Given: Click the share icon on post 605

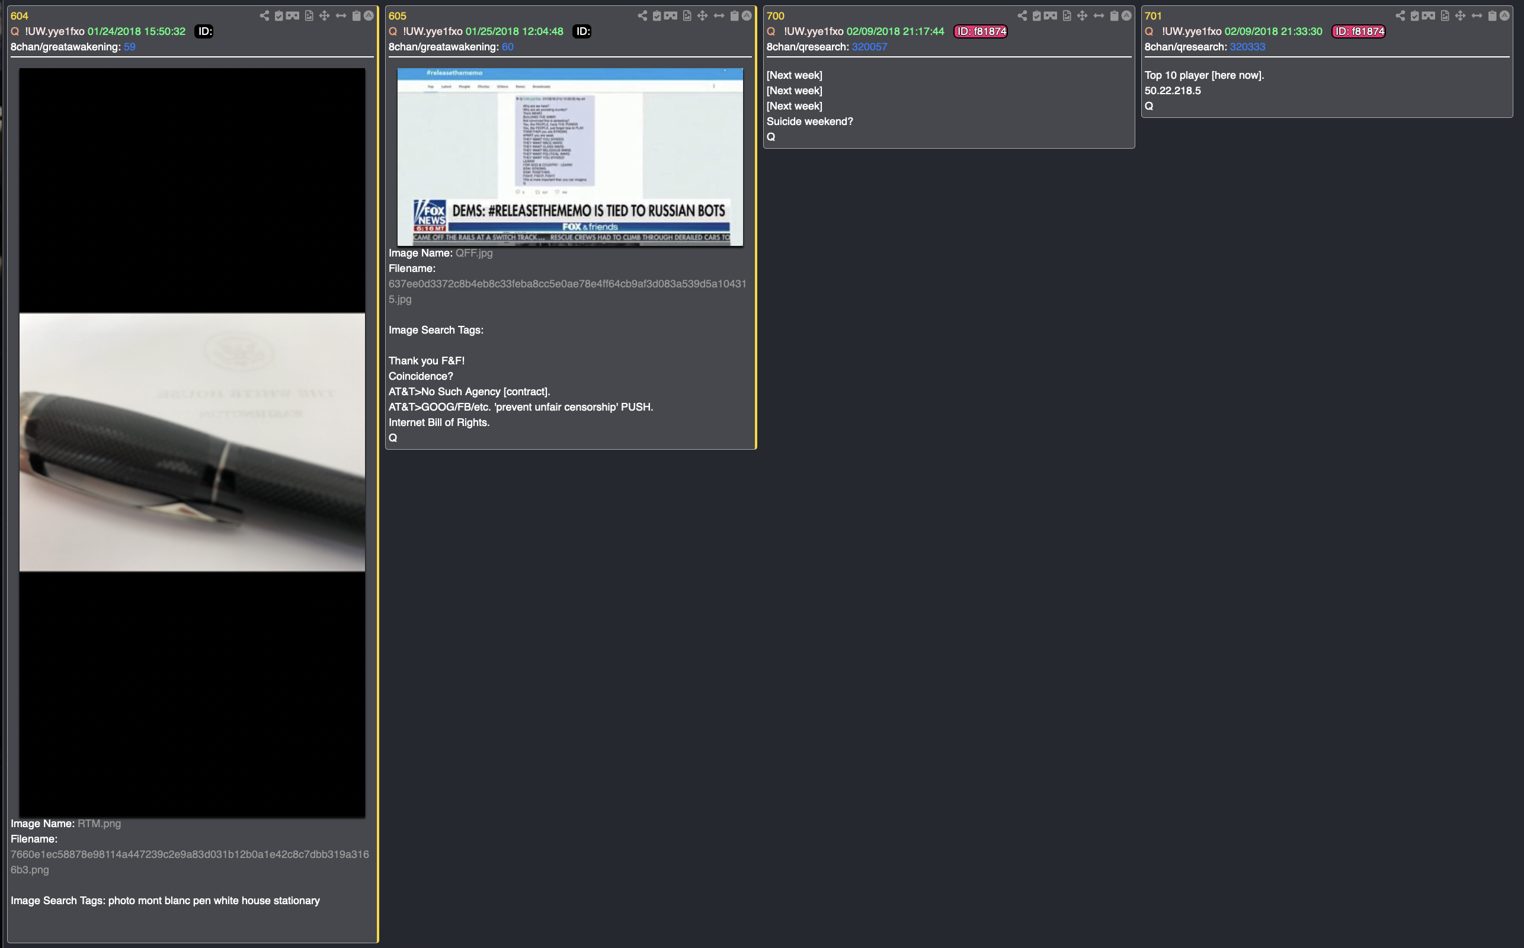Looking at the screenshot, I should [642, 15].
